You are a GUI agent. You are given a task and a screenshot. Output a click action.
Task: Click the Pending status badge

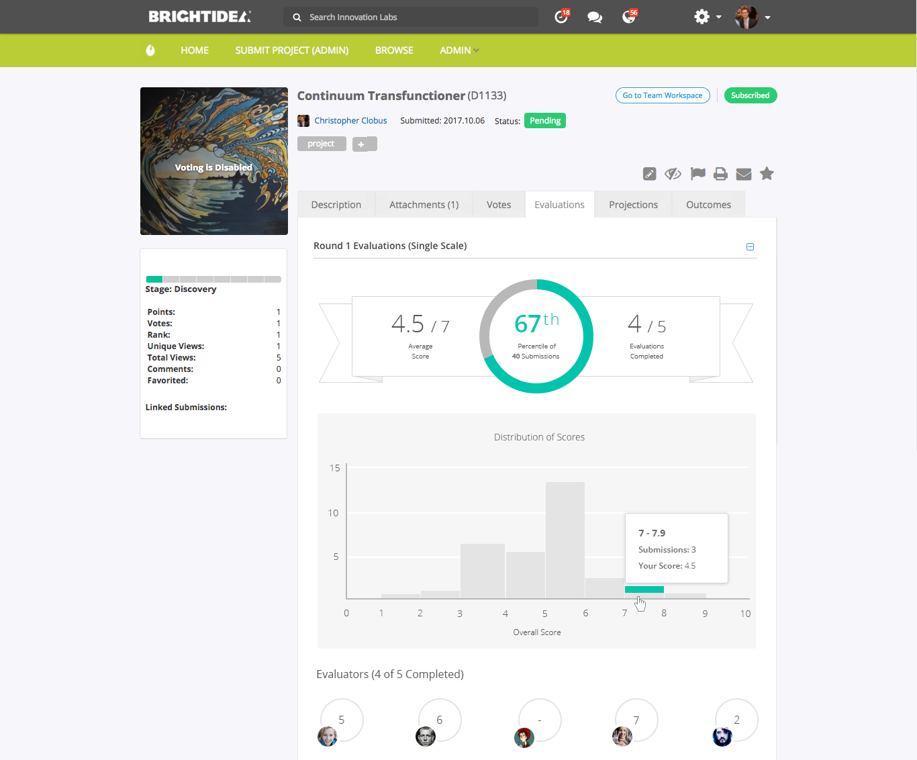[x=545, y=121]
